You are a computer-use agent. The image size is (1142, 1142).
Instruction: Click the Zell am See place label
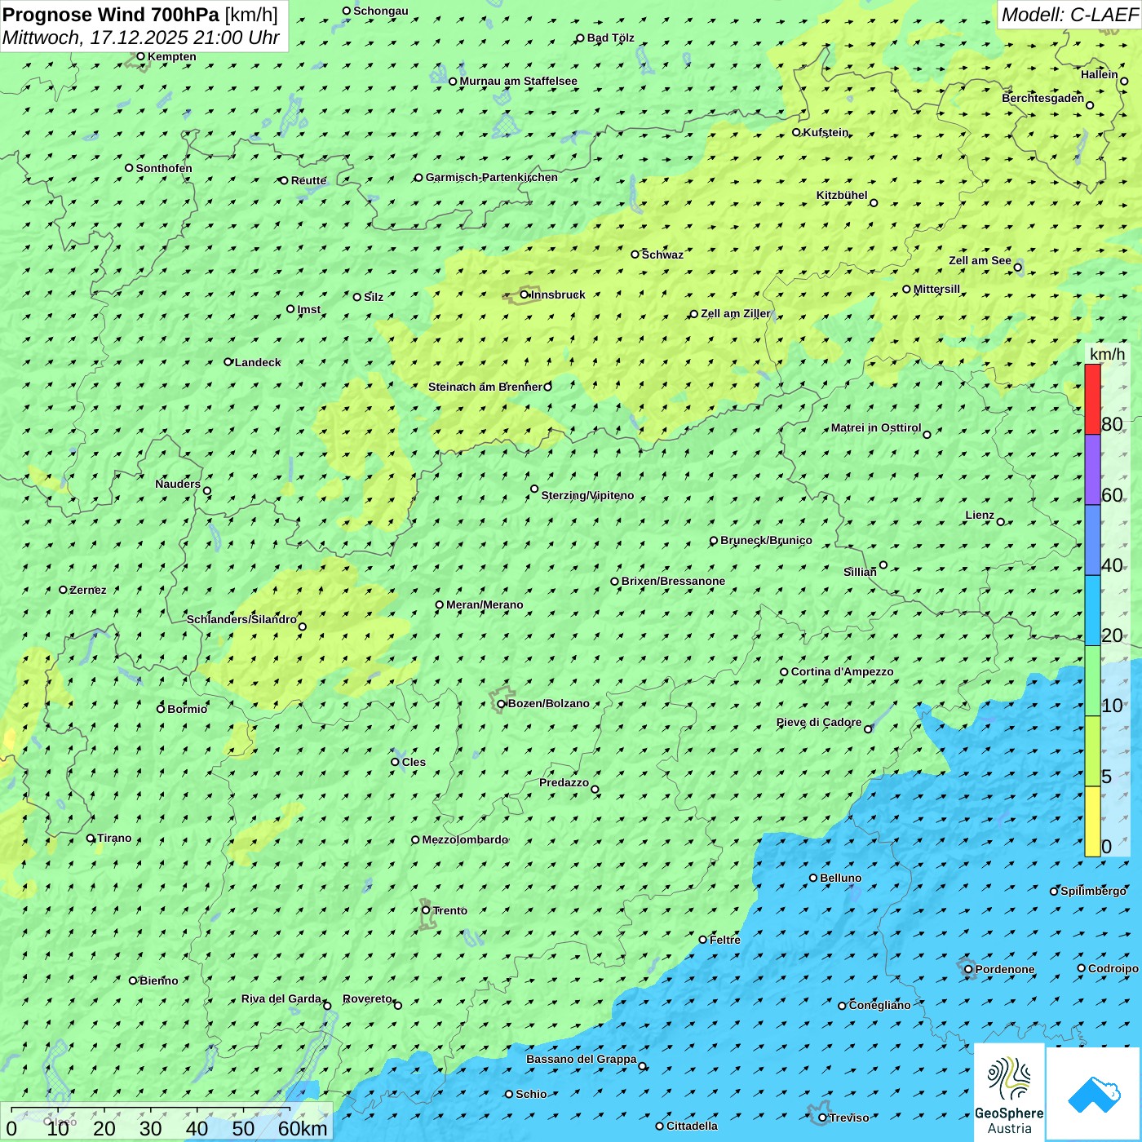(980, 260)
